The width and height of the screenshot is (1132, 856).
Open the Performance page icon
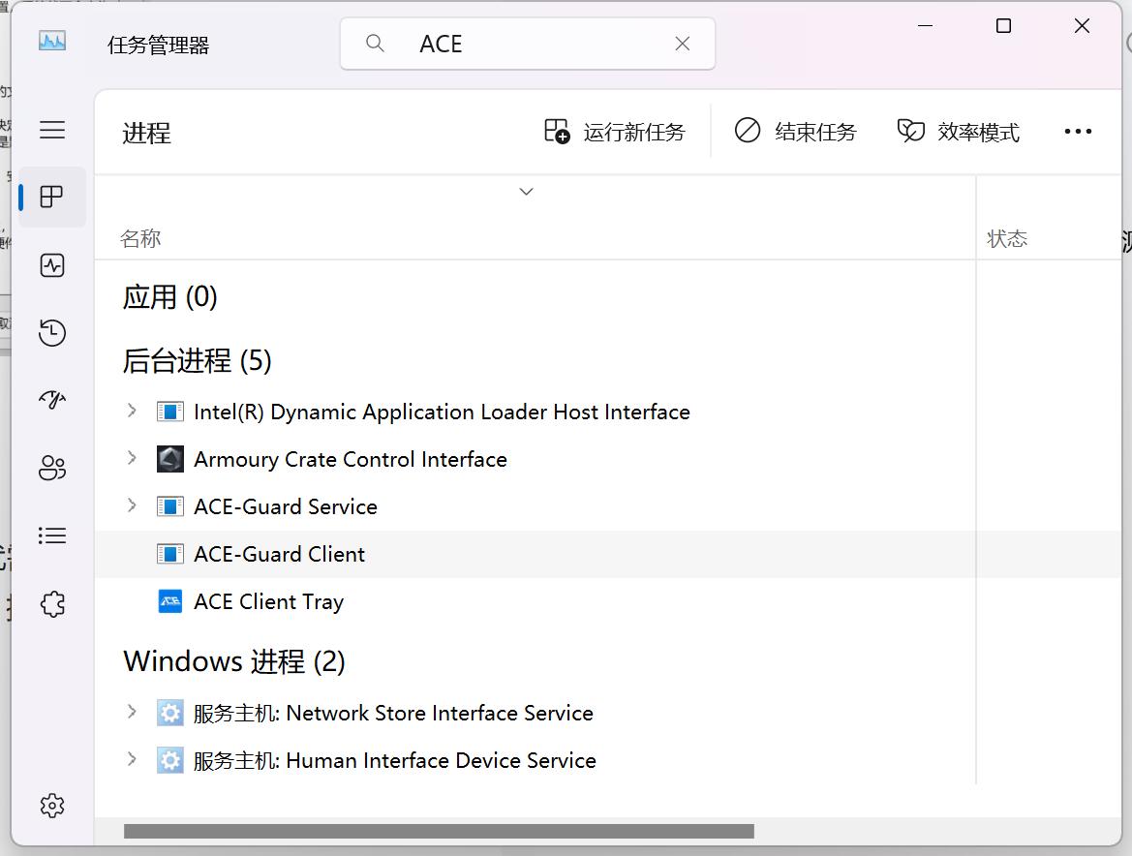[x=52, y=265]
